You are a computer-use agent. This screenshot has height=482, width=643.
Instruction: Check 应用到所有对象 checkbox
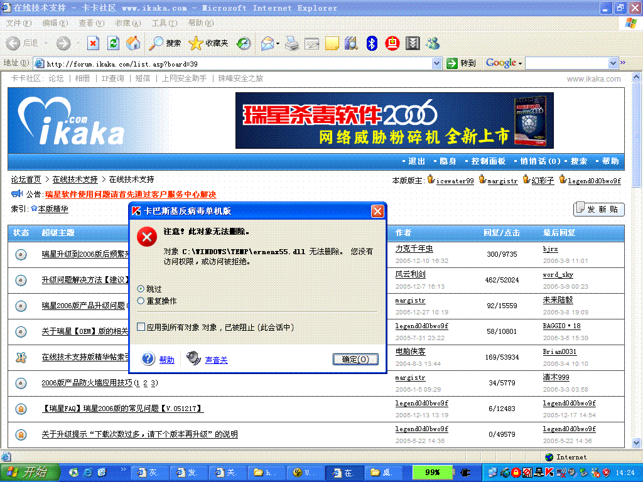(x=141, y=326)
